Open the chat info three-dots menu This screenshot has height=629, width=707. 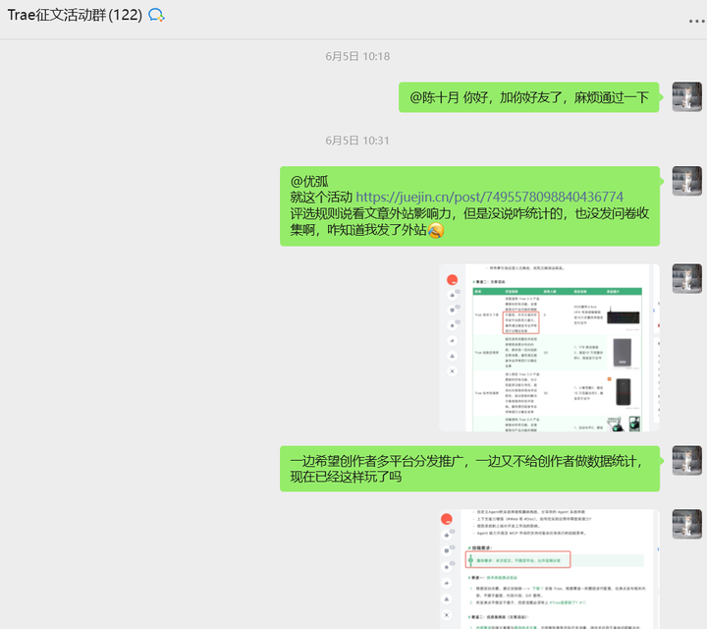(694, 21)
